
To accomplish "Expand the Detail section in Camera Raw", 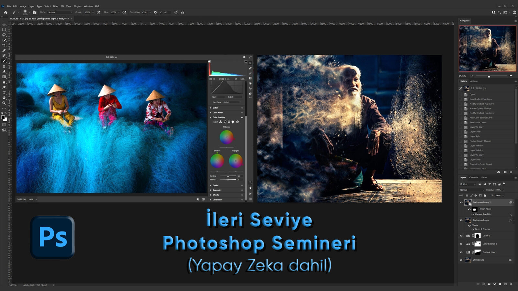I will [x=215, y=108].
